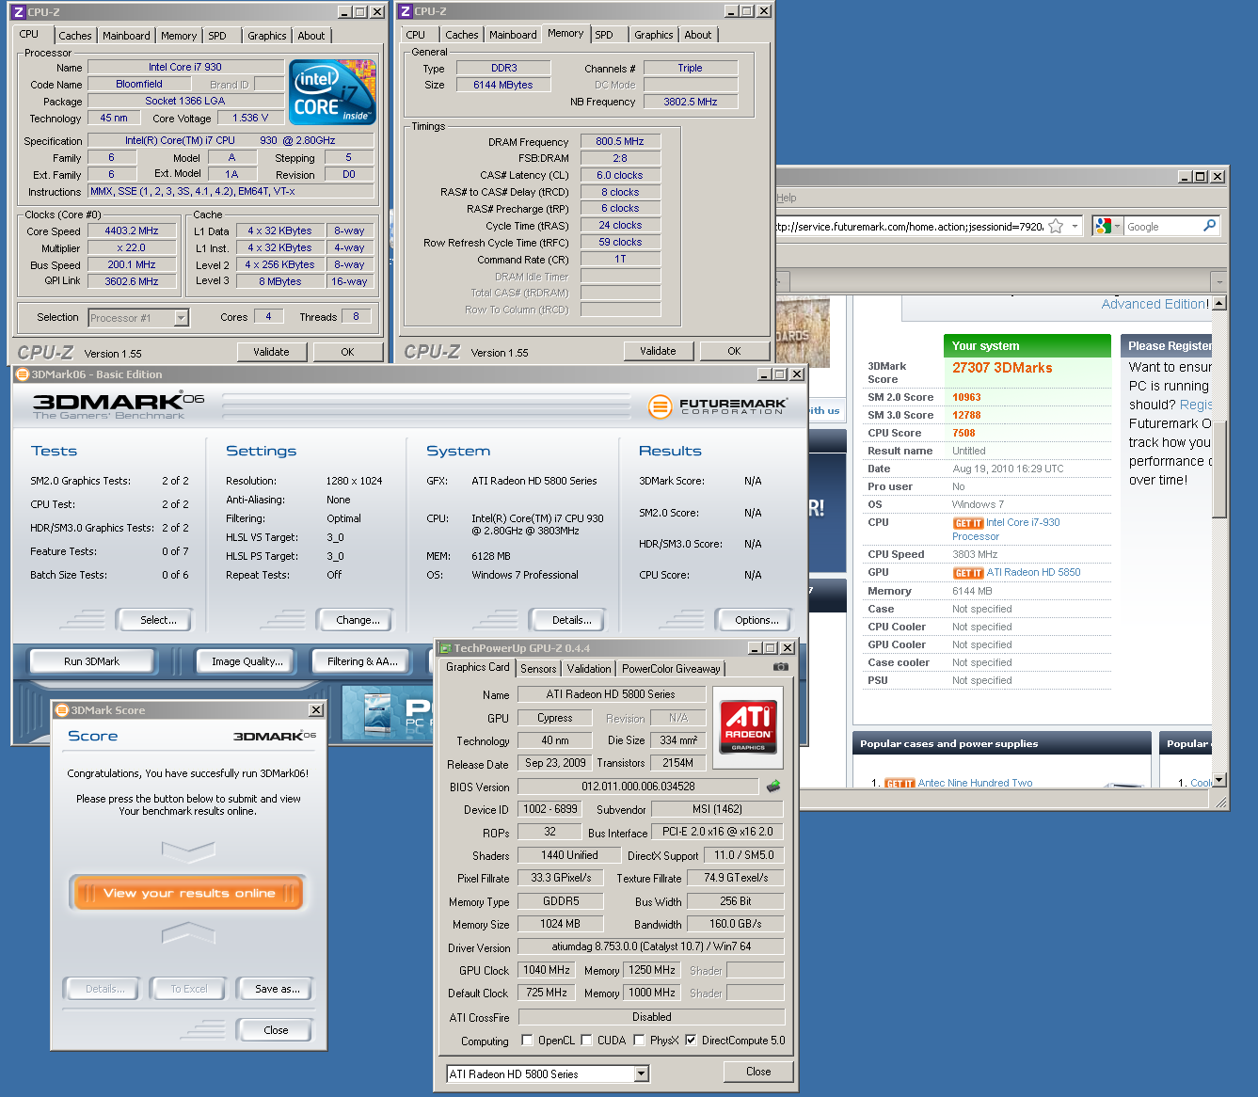Viewport: 1258px width, 1097px height.
Task: Click the 27307 3DMarks score text
Action: pos(1002,368)
